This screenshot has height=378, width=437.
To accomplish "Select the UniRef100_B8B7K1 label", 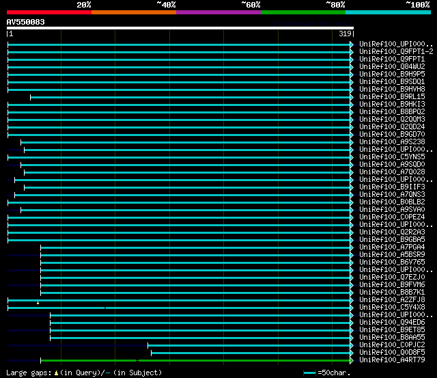I will 392,293.
